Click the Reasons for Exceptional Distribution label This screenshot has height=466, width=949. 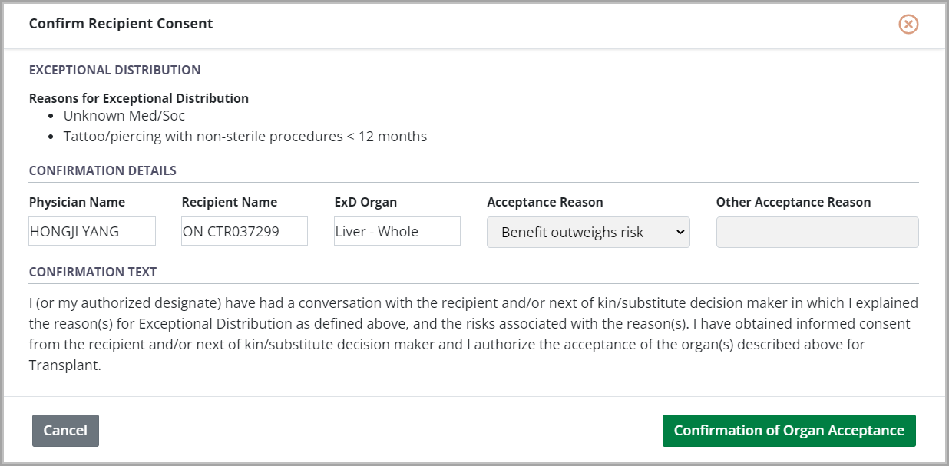(x=139, y=98)
